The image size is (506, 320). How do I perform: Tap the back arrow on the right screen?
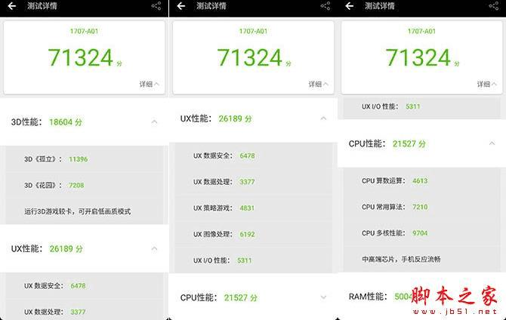(350, 6)
